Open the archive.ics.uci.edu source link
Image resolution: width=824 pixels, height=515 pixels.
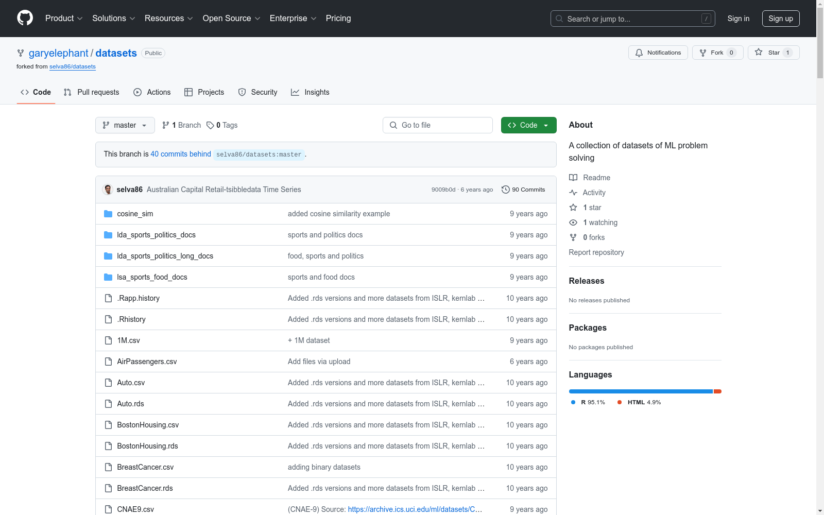pyautogui.click(x=415, y=509)
